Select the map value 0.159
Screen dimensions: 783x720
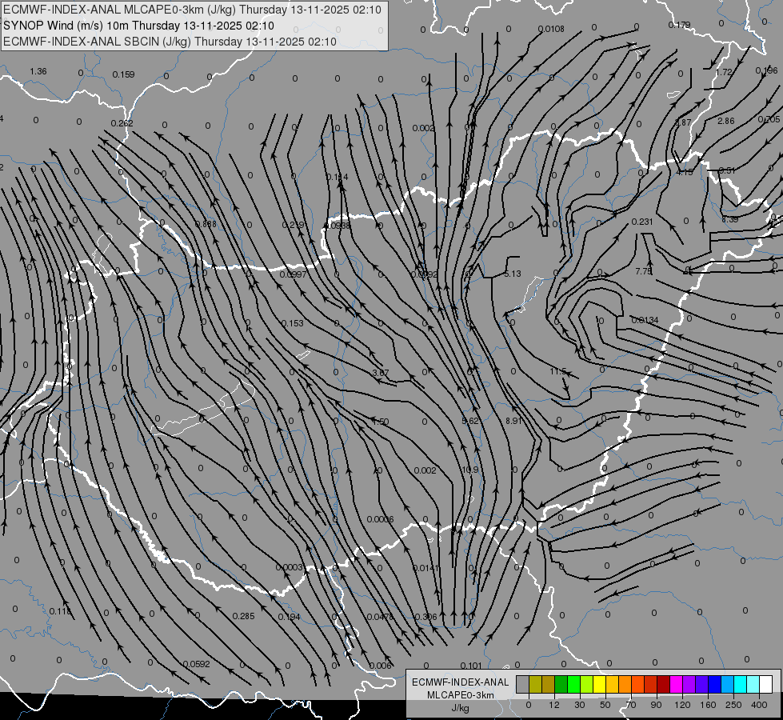[123, 74]
